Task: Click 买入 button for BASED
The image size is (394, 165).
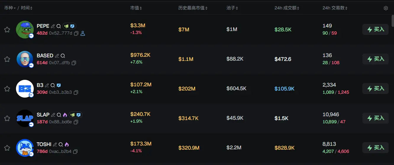Action: [375, 59]
